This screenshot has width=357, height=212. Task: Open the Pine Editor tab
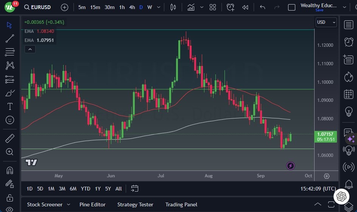pyautogui.click(x=92, y=204)
